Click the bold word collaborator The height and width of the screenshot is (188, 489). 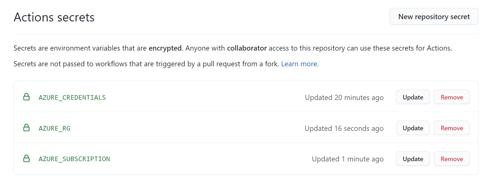click(247, 48)
